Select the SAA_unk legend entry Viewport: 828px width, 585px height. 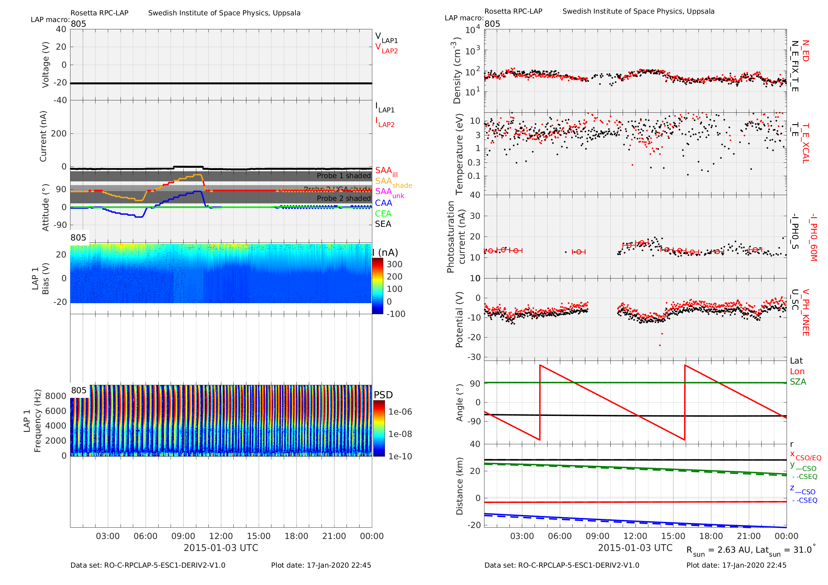pos(390,193)
